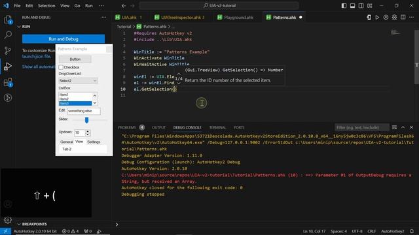Open Run and Debug activity icon

pyautogui.click(x=8, y=67)
